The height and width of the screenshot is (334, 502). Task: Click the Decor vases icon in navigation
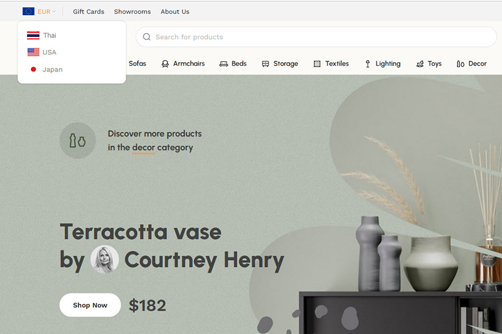click(461, 64)
